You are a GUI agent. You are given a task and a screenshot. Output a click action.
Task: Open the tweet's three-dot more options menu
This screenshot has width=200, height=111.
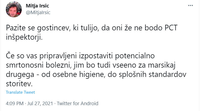(x=190, y=6)
